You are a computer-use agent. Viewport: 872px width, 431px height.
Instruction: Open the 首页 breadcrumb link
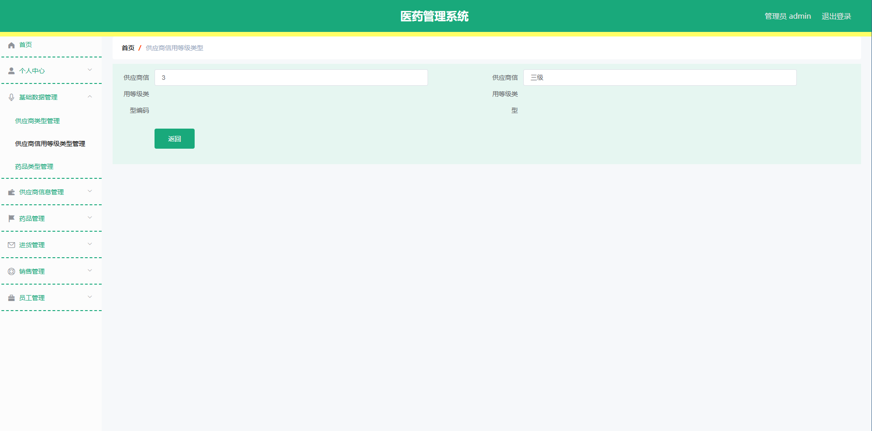tap(128, 48)
